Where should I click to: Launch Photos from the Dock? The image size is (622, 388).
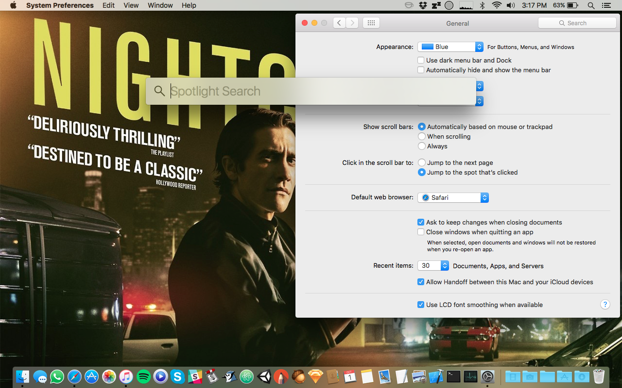point(109,376)
